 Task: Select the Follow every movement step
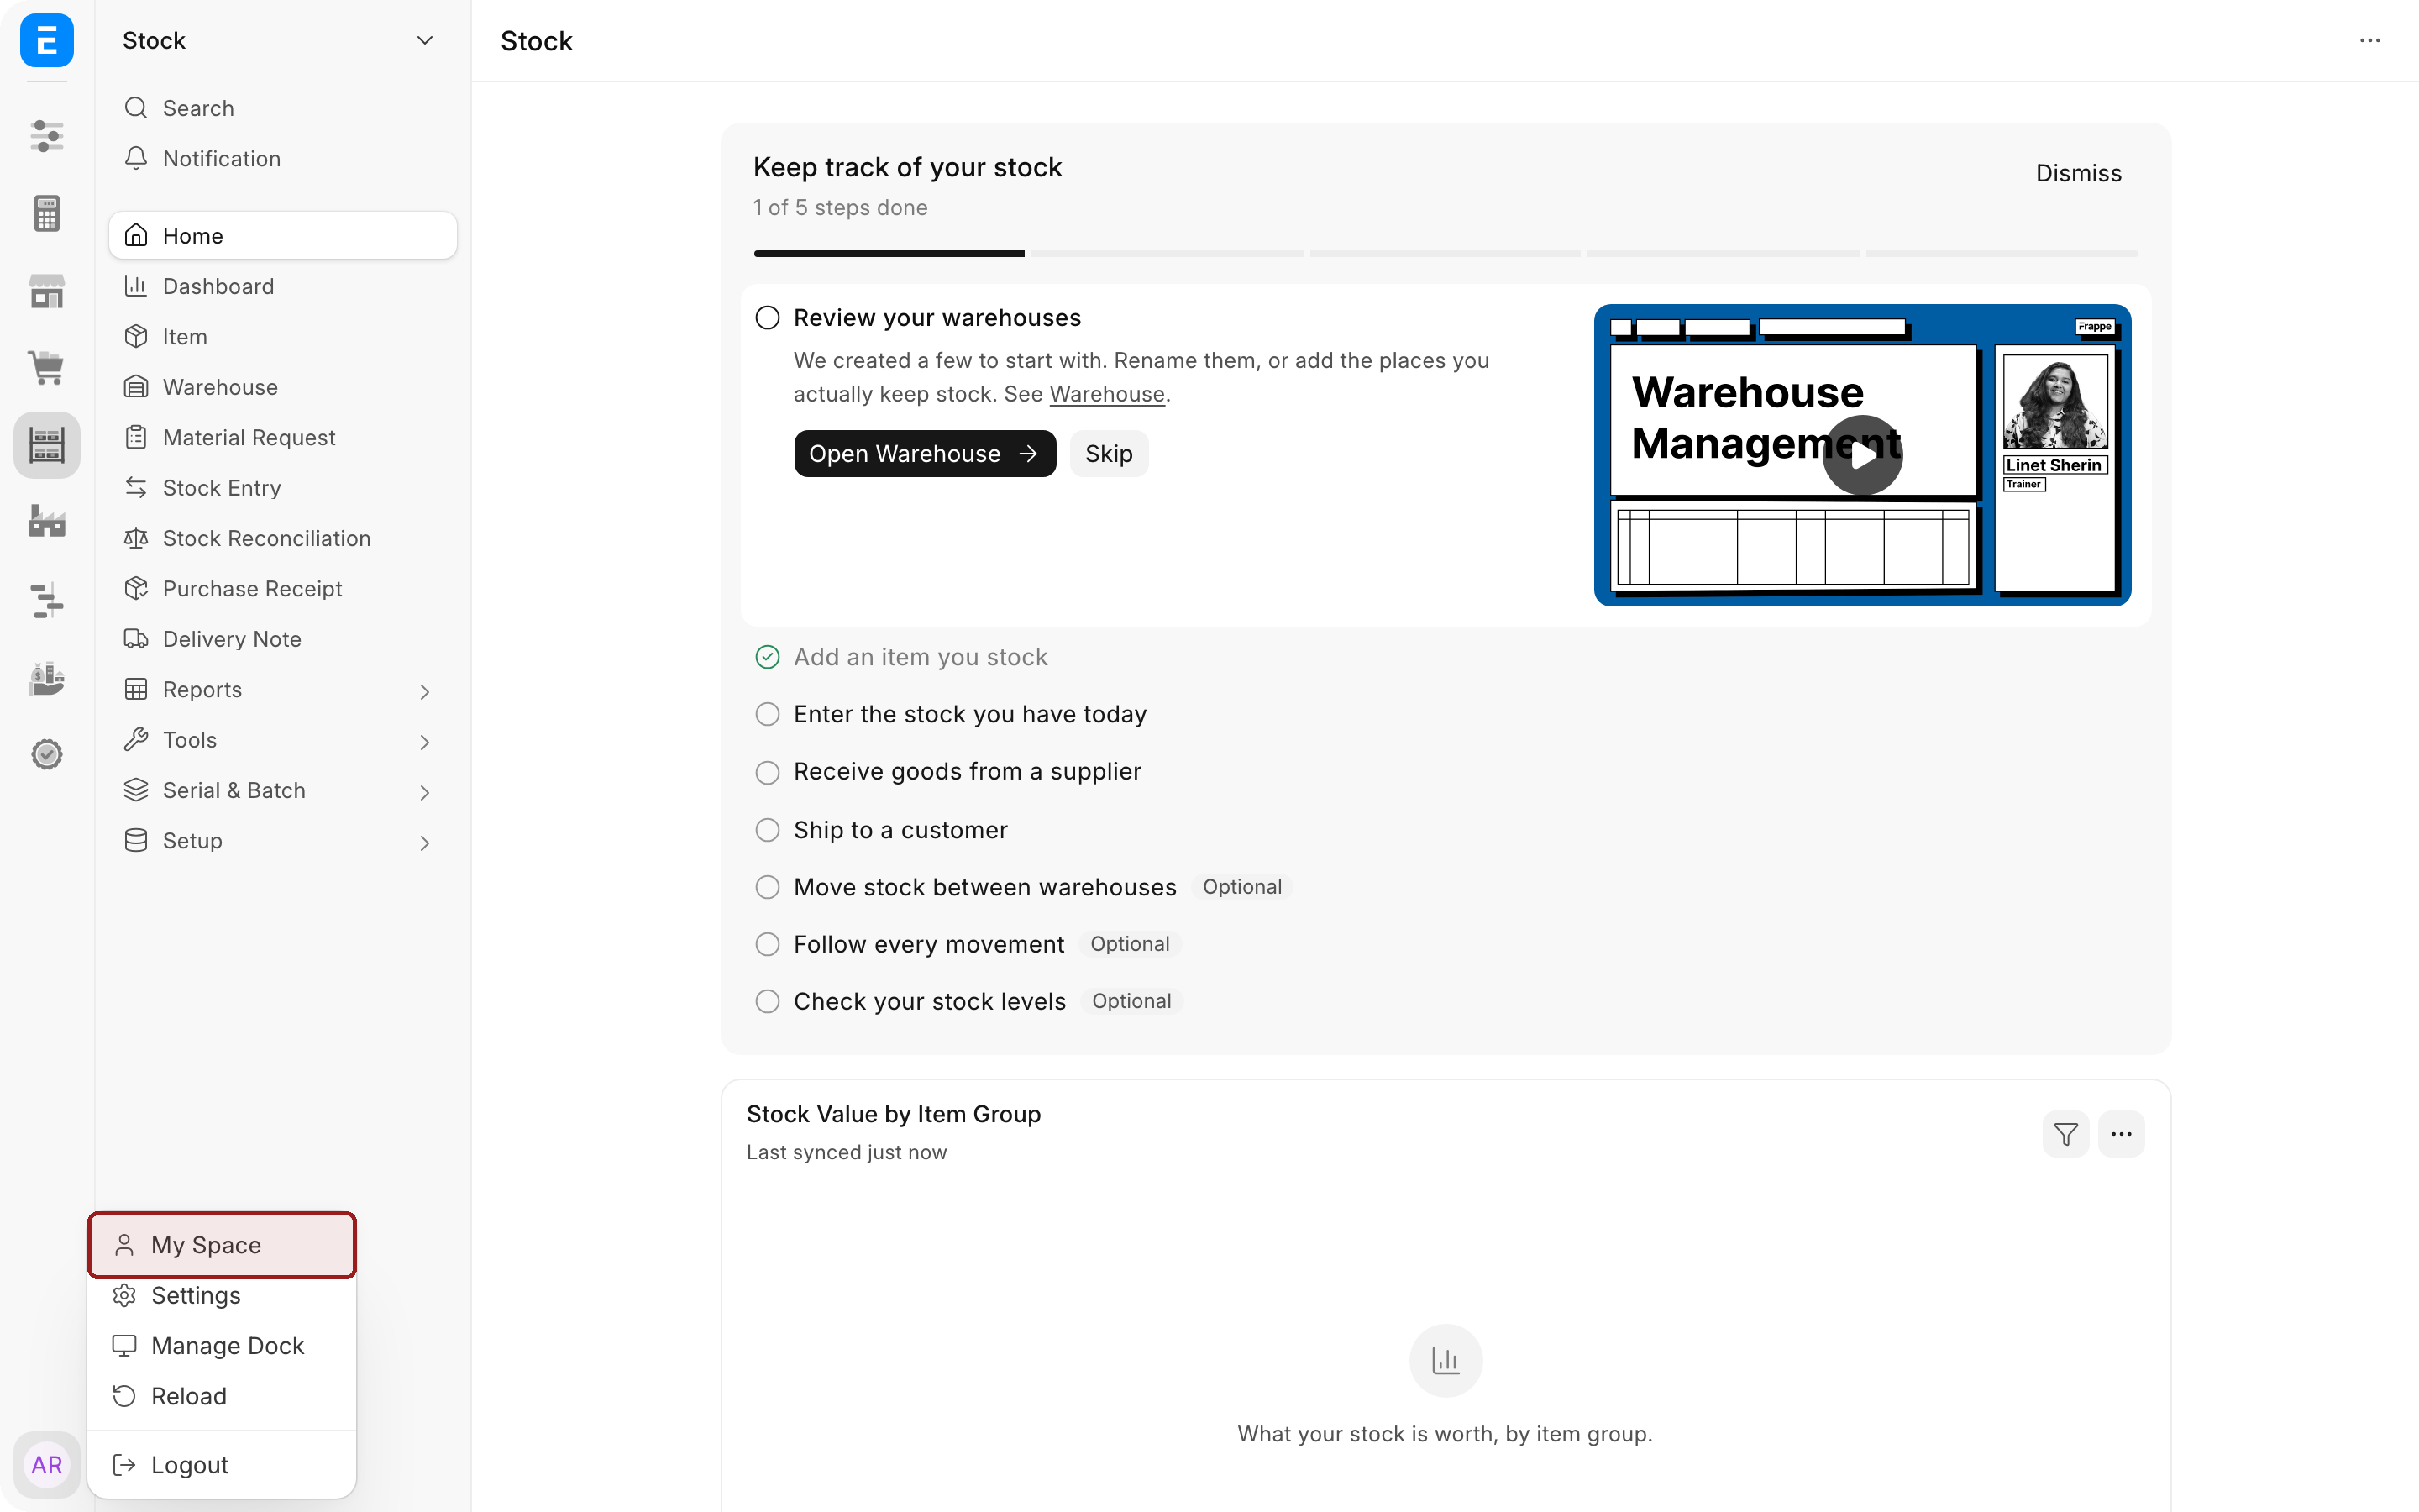tap(929, 944)
